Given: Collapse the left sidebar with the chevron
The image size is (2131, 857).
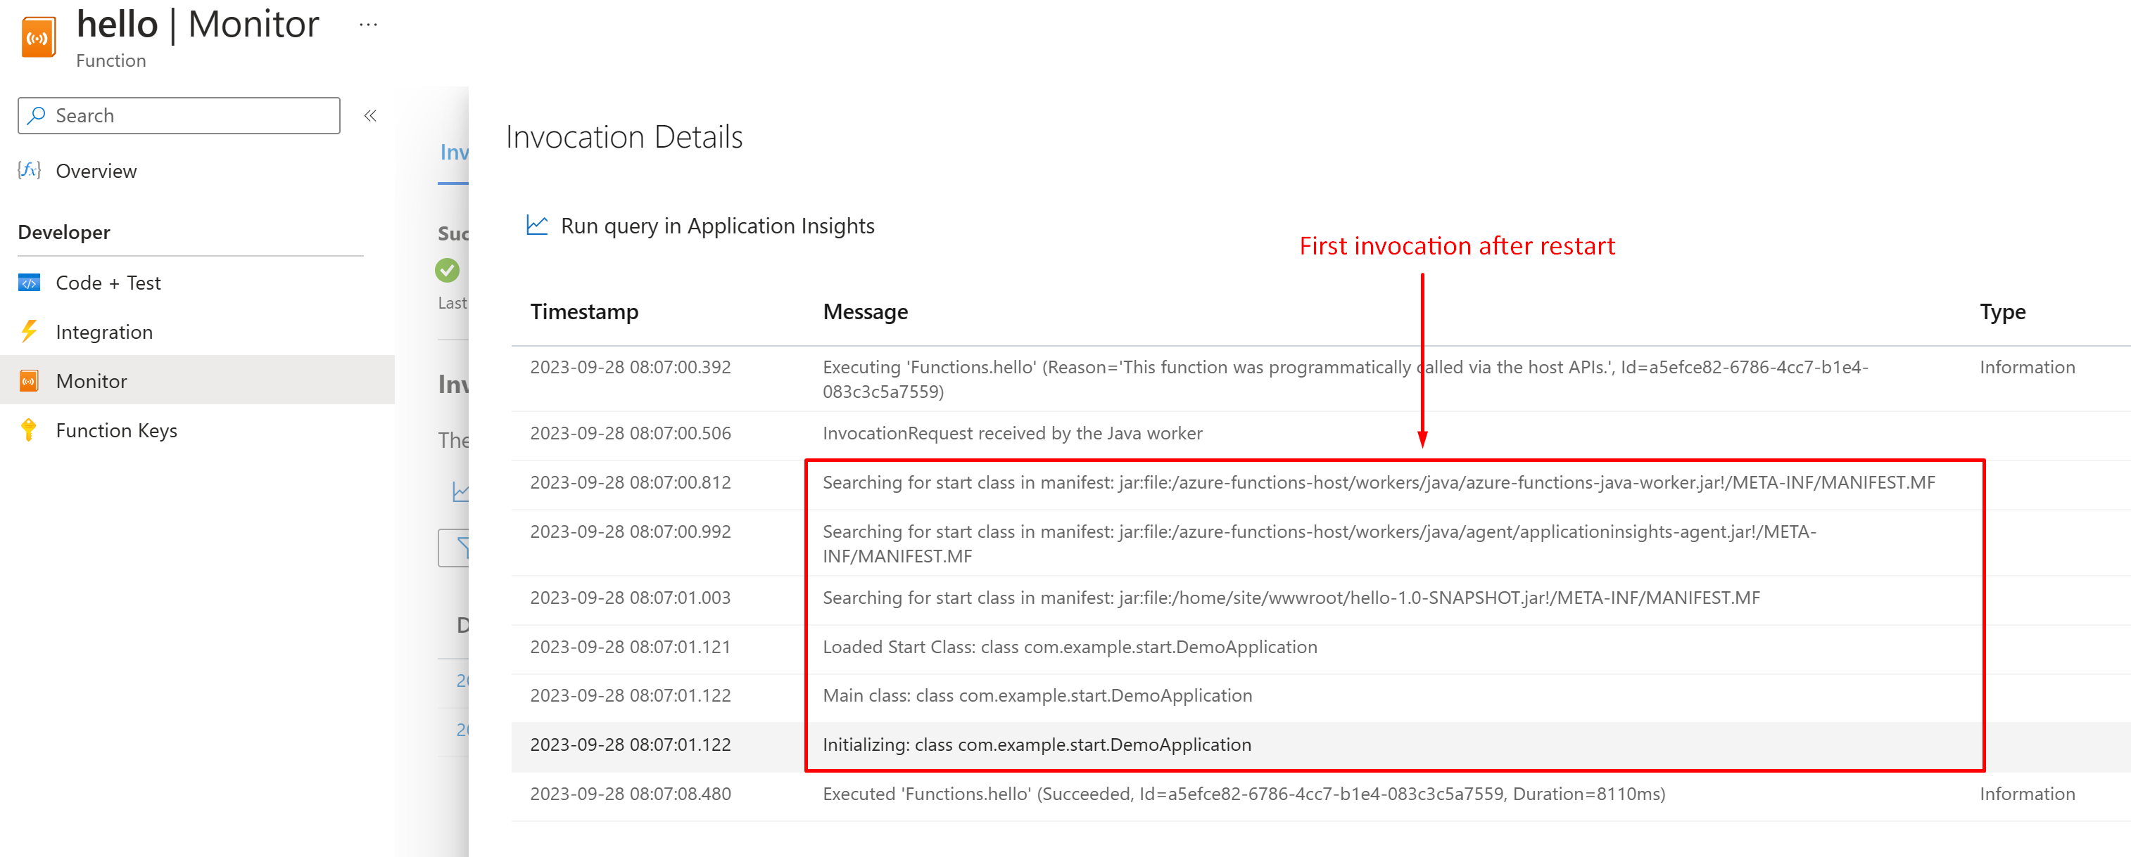Looking at the screenshot, I should point(369,116).
